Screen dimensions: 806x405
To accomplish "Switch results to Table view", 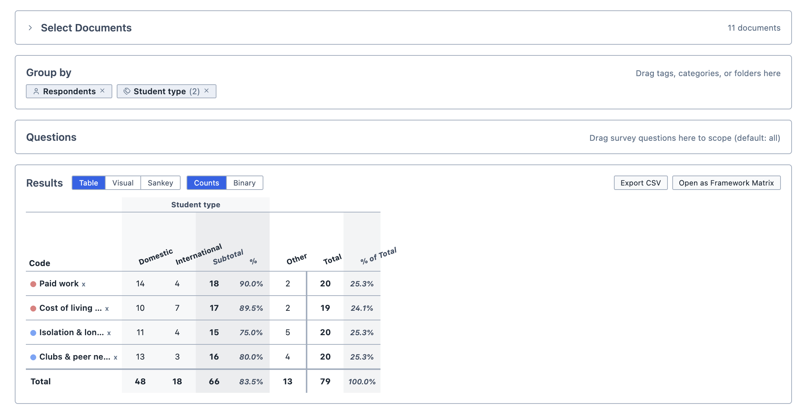I will coord(89,183).
